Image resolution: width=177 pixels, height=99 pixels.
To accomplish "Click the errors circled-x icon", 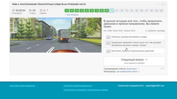I will [x=41, y=10].
